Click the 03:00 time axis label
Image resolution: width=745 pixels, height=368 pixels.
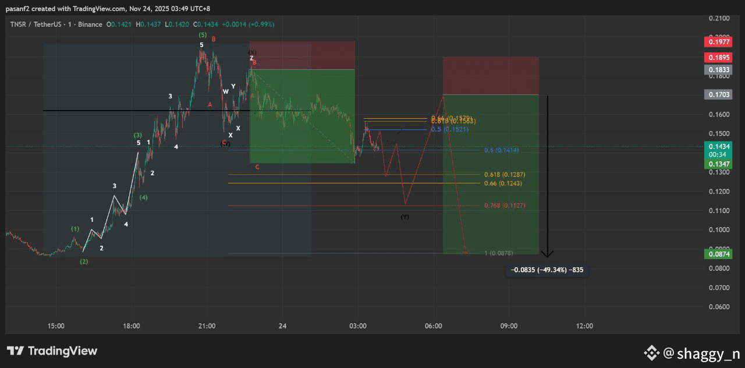coord(358,326)
